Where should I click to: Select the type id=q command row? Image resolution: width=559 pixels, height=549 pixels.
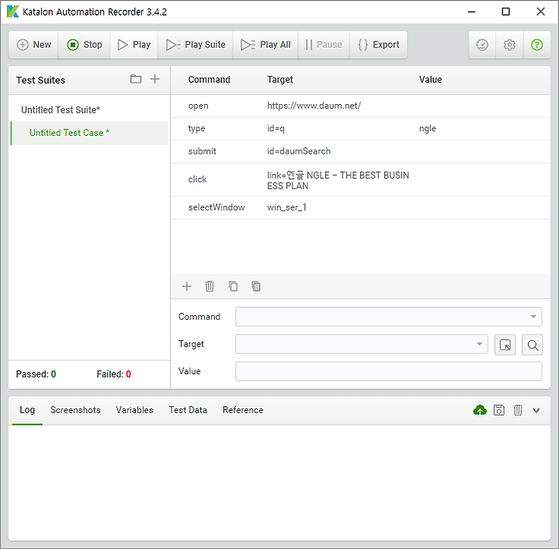[x=360, y=129]
